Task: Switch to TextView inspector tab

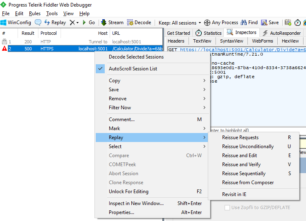Action: (x=202, y=41)
